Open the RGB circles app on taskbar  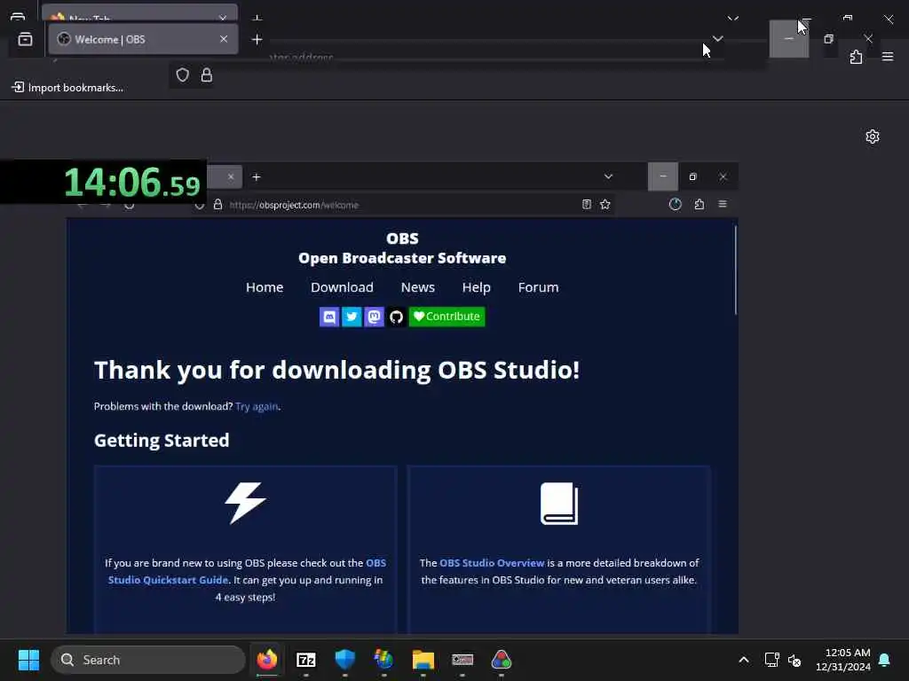[502, 660]
